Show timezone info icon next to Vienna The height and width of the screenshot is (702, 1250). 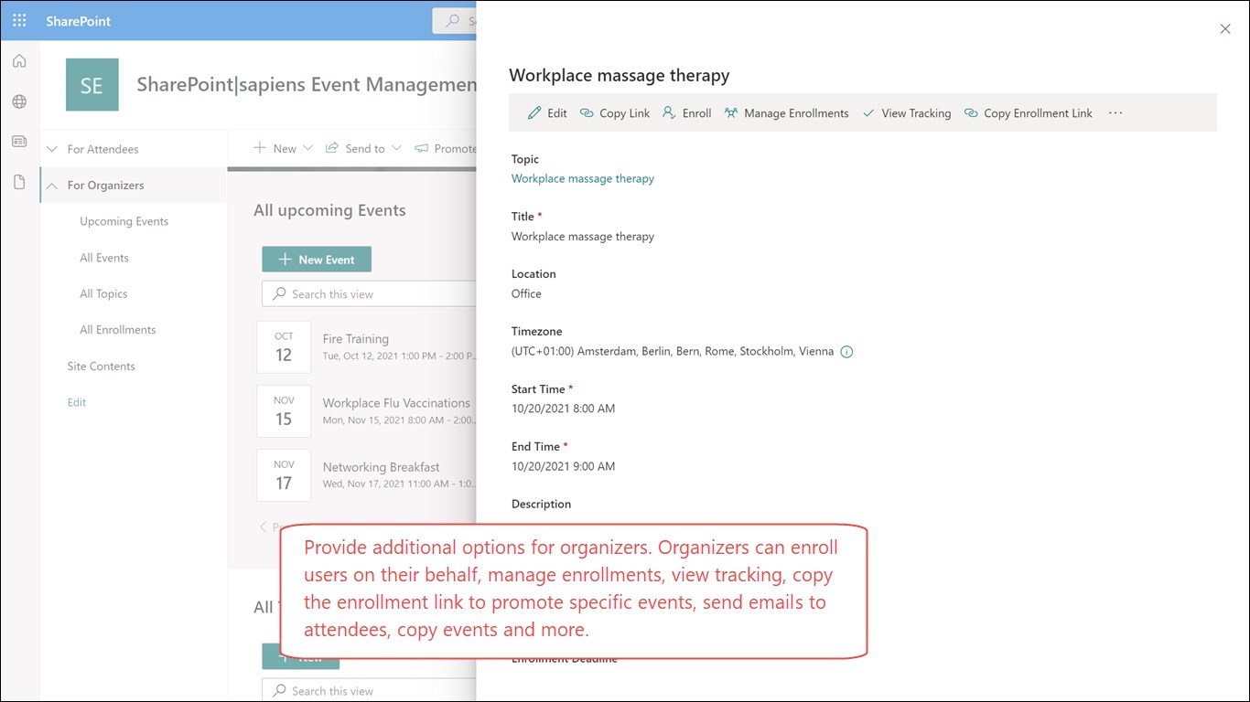[x=846, y=352]
